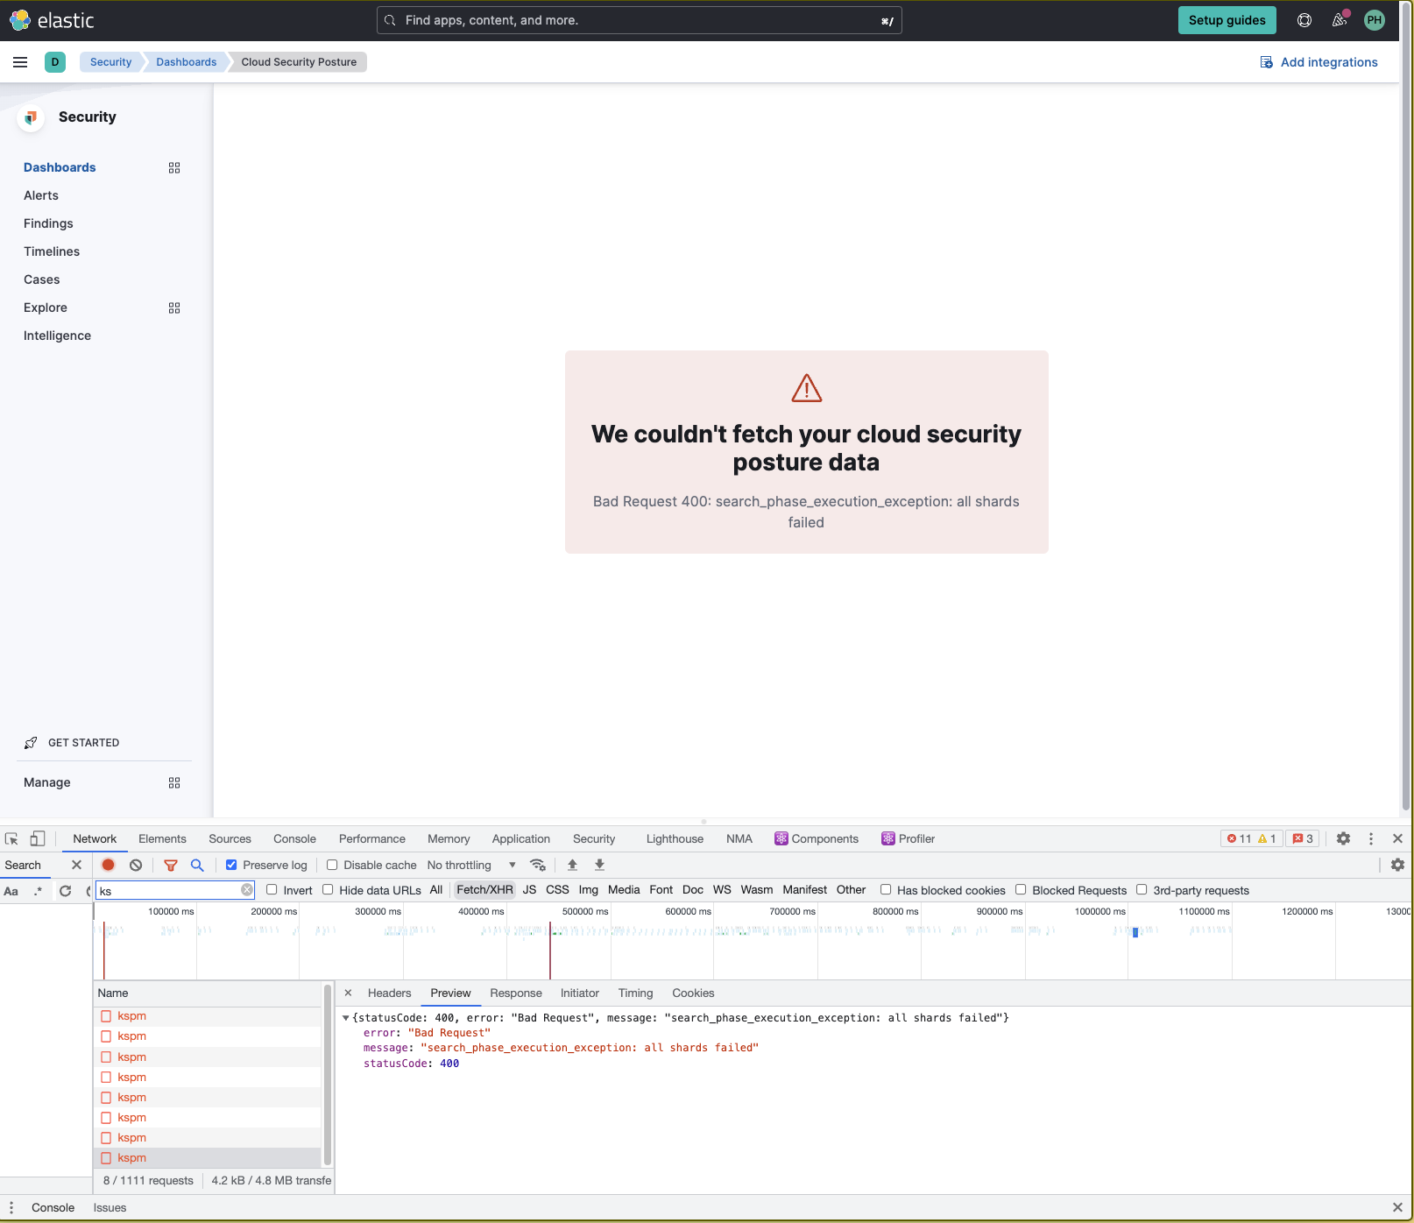This screenshot has width=1414, height=1223.
Task: Toggle the device toolbar icon
Action: click(37, 838)
